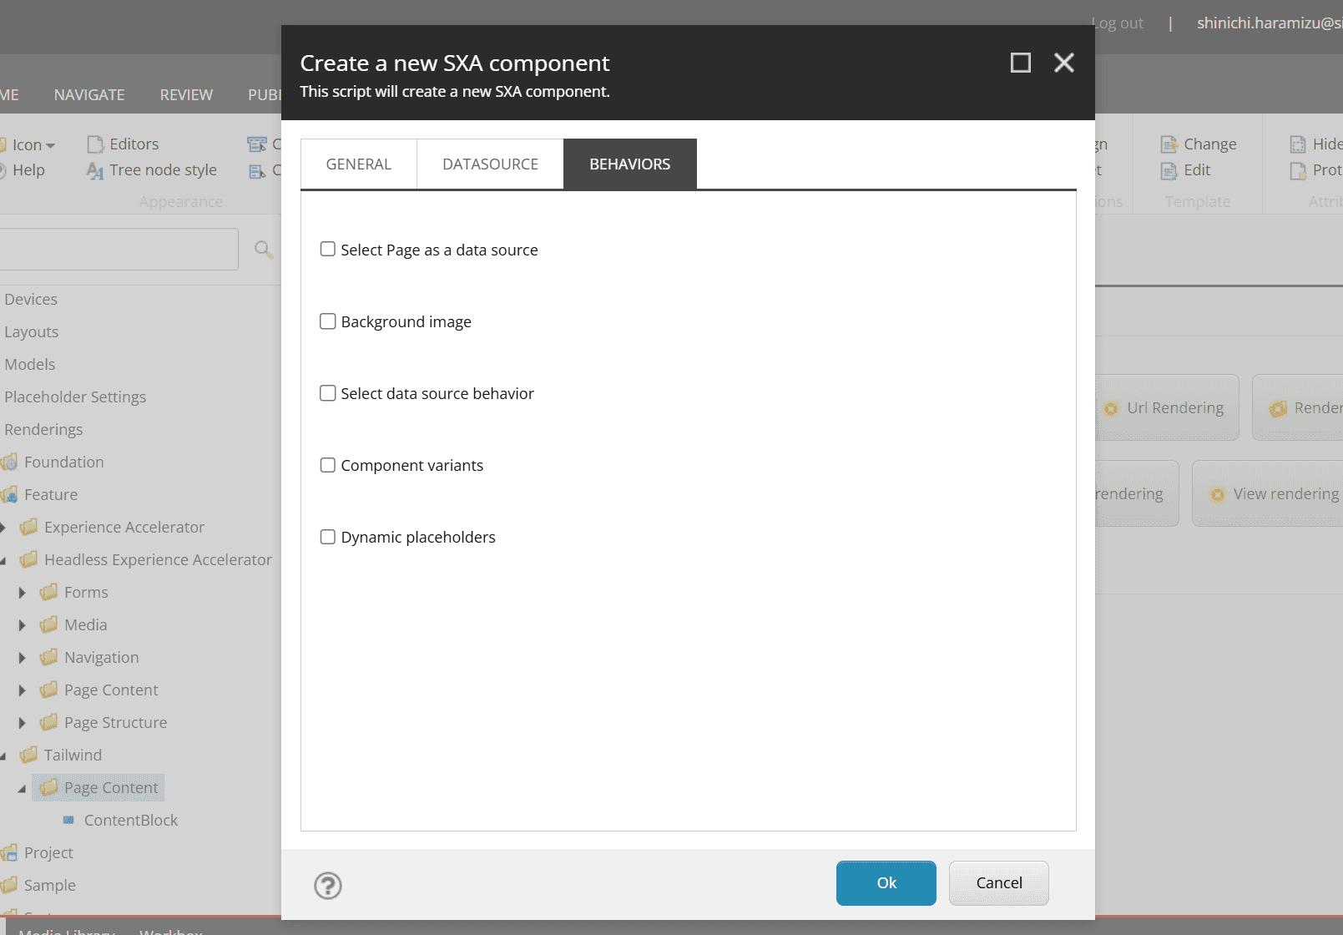Expand the Navigation tree folder
1343x935 pixels.
click(23, 658)
